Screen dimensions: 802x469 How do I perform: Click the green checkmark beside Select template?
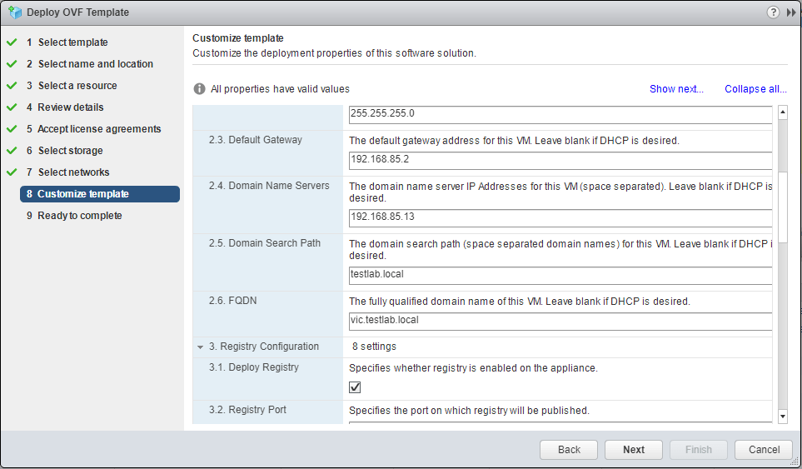12,42
